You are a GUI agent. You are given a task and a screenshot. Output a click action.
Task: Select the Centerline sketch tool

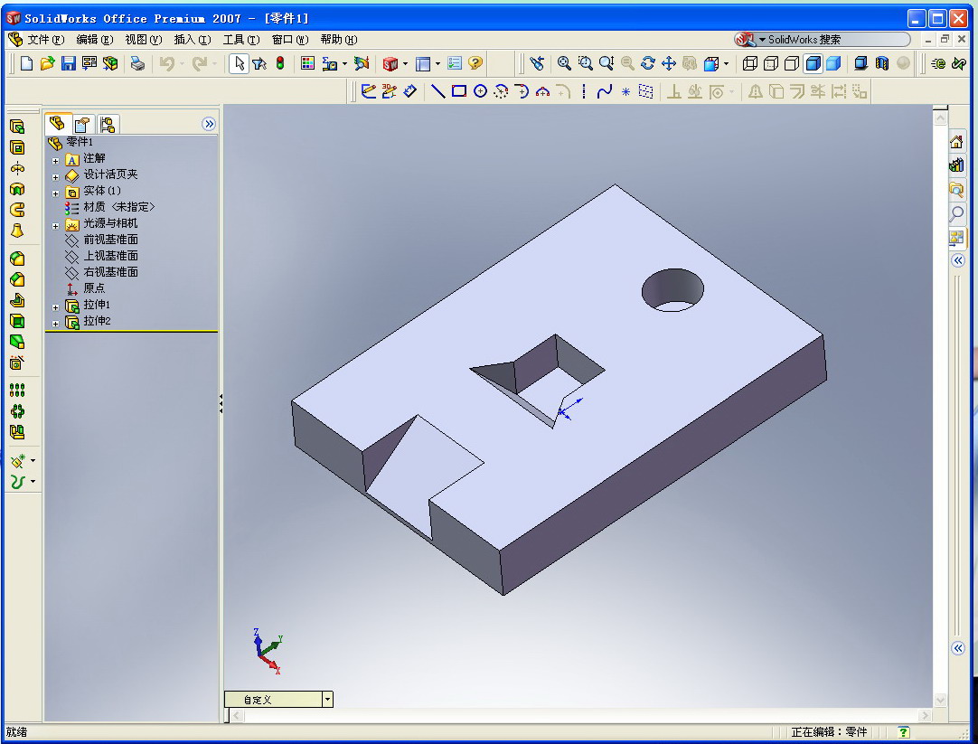584,91
